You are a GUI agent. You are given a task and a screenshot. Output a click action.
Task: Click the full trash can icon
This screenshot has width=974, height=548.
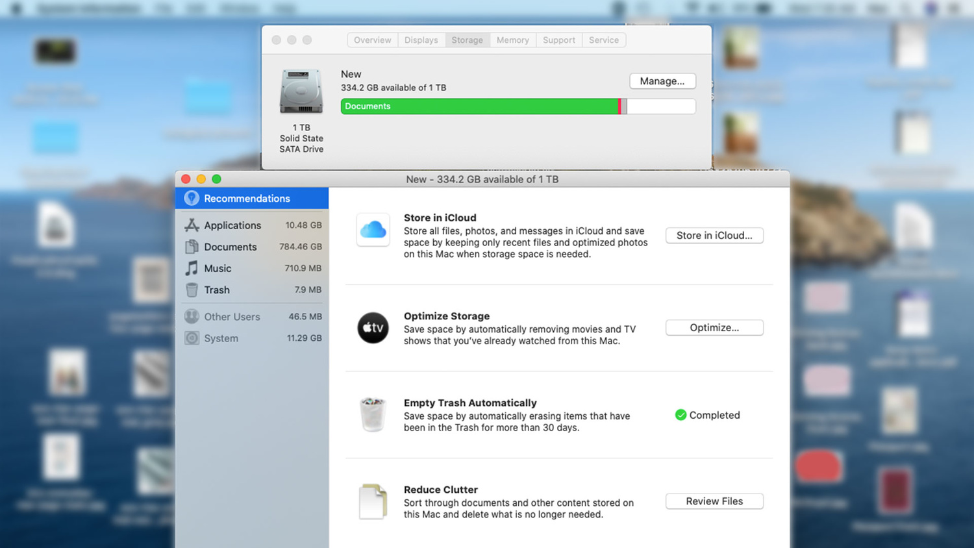point(373,414)
